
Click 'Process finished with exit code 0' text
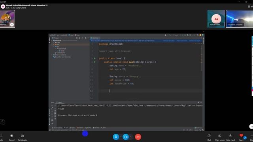pyautogui.click(x=77, y=116)
